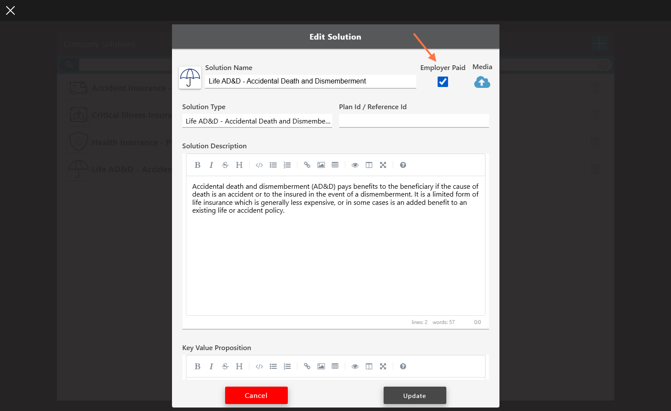
Task: Insert code block in Solution Description editor
Action: point(259,165)
